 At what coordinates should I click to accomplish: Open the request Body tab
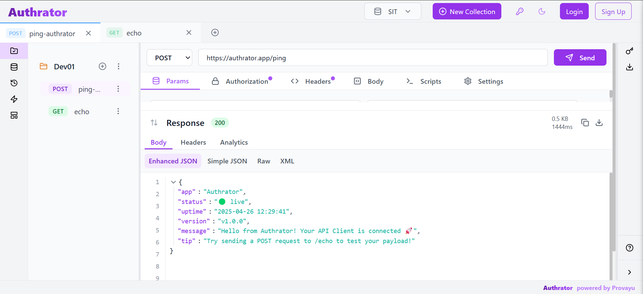pos(369,81)
